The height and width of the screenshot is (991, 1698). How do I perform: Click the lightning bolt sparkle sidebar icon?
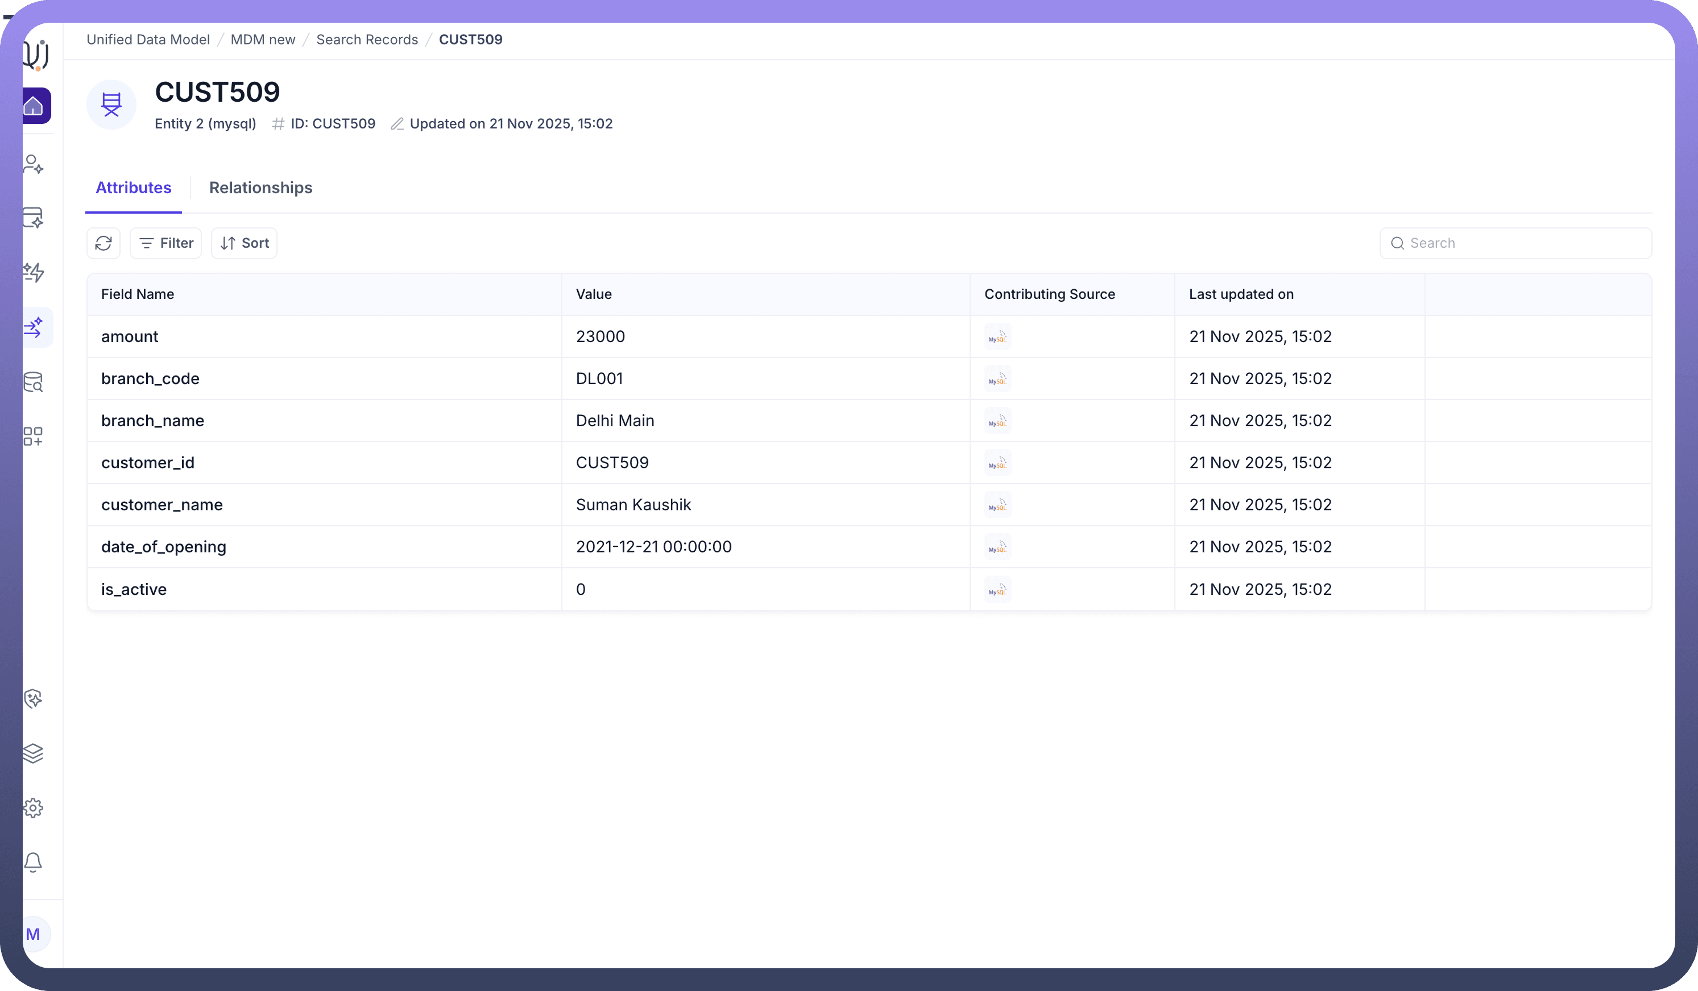pos(33,272)
